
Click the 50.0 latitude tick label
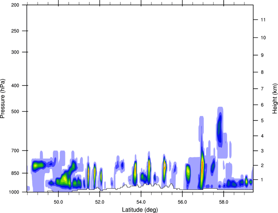point(58,202)
